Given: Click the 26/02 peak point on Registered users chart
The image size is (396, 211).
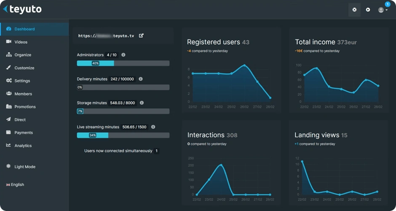Looking at the screenshot, I should [244, 65].
